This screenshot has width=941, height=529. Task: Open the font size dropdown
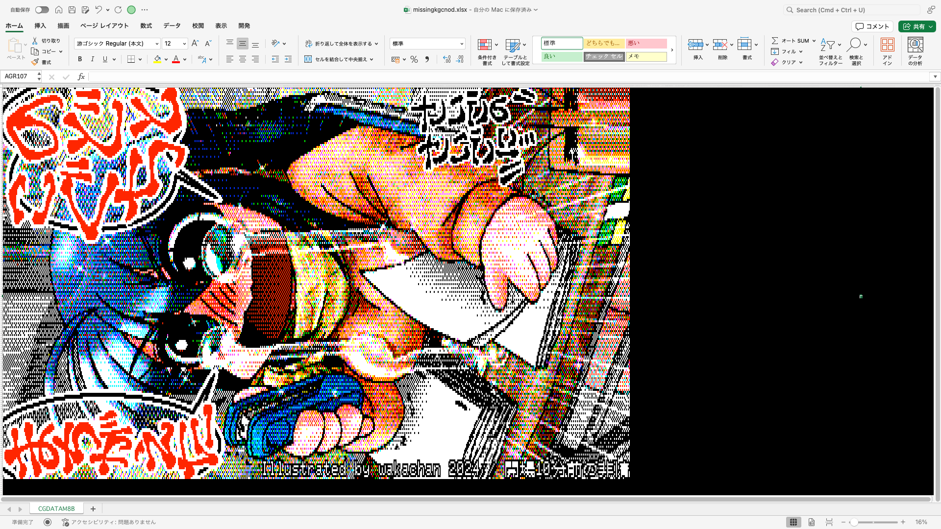pyautogui.click(x=184, y=44)
